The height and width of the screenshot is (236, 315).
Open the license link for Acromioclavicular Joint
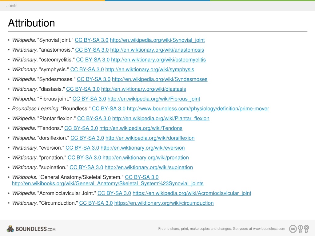pyautogui.click(x=114, y=193)
